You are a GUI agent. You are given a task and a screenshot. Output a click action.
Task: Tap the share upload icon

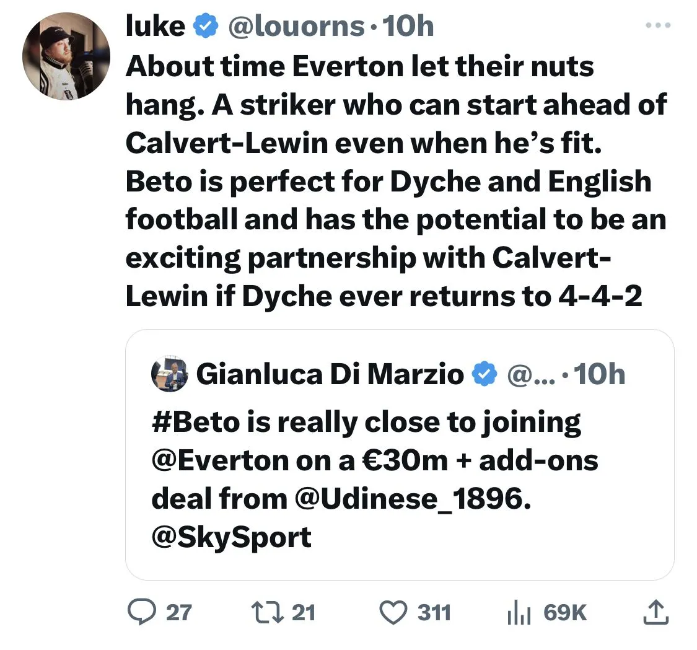(x=653, y=613)
